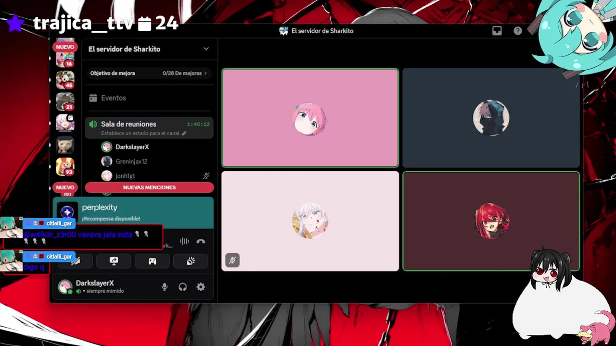Focus the pink-haired participant video tile
Viewport: 616px width, 346px height.
click(310, 118)
